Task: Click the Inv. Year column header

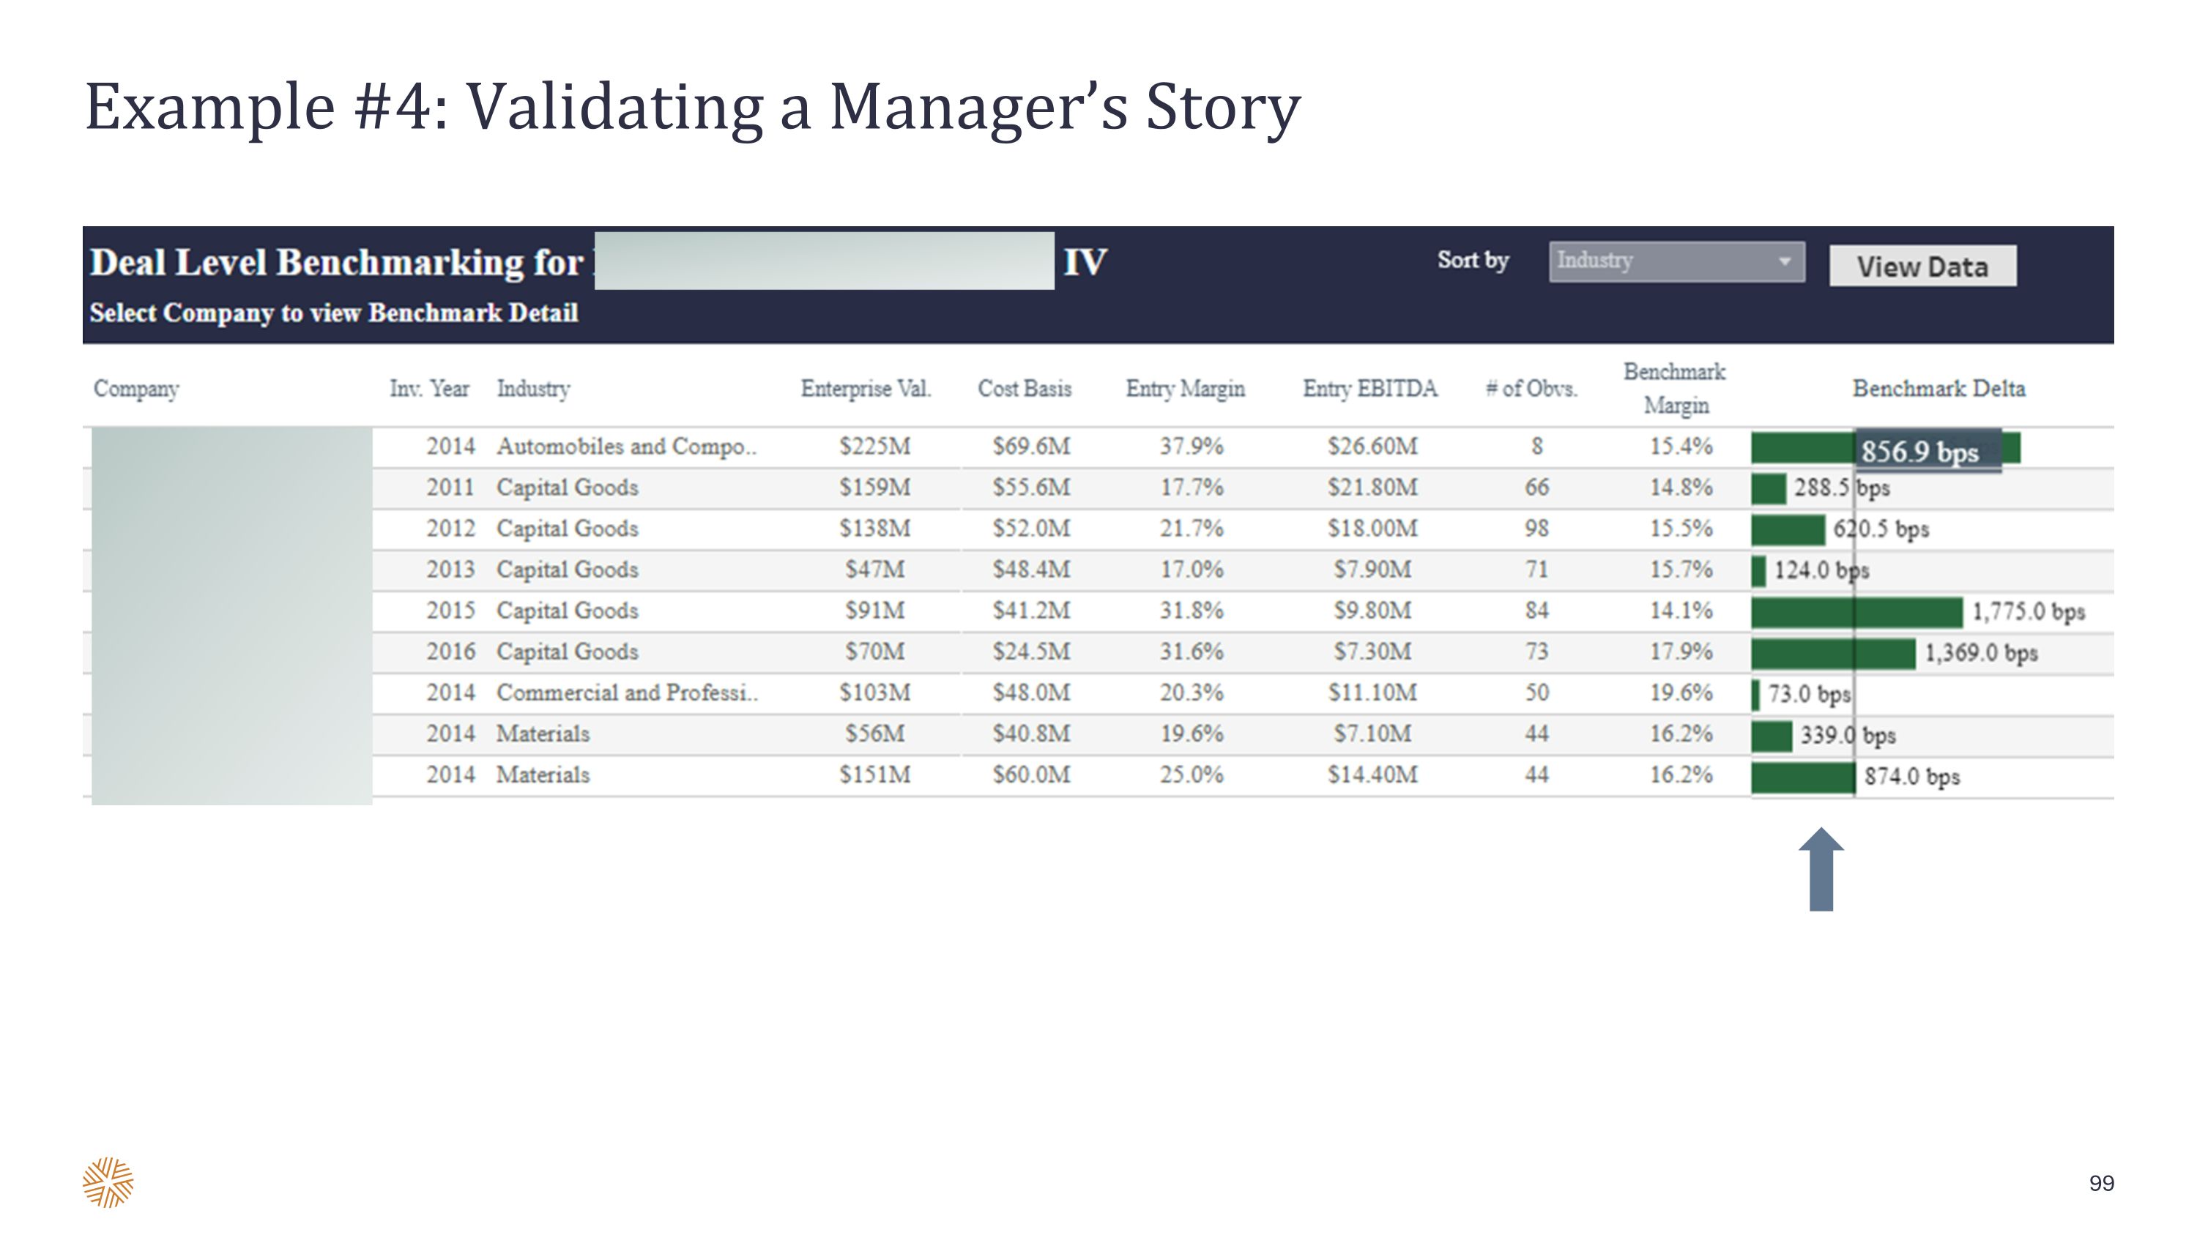Action: [x=429, y=389]
